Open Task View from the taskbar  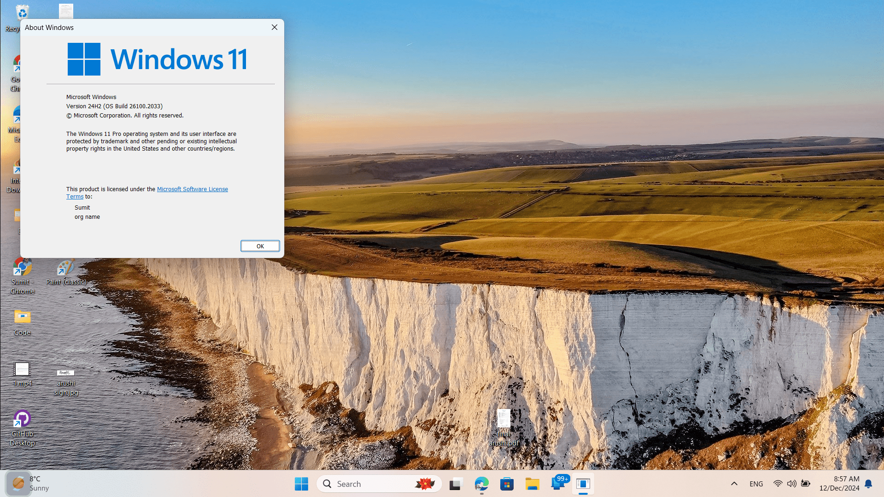pyautogui.click(x=456, y=484)
